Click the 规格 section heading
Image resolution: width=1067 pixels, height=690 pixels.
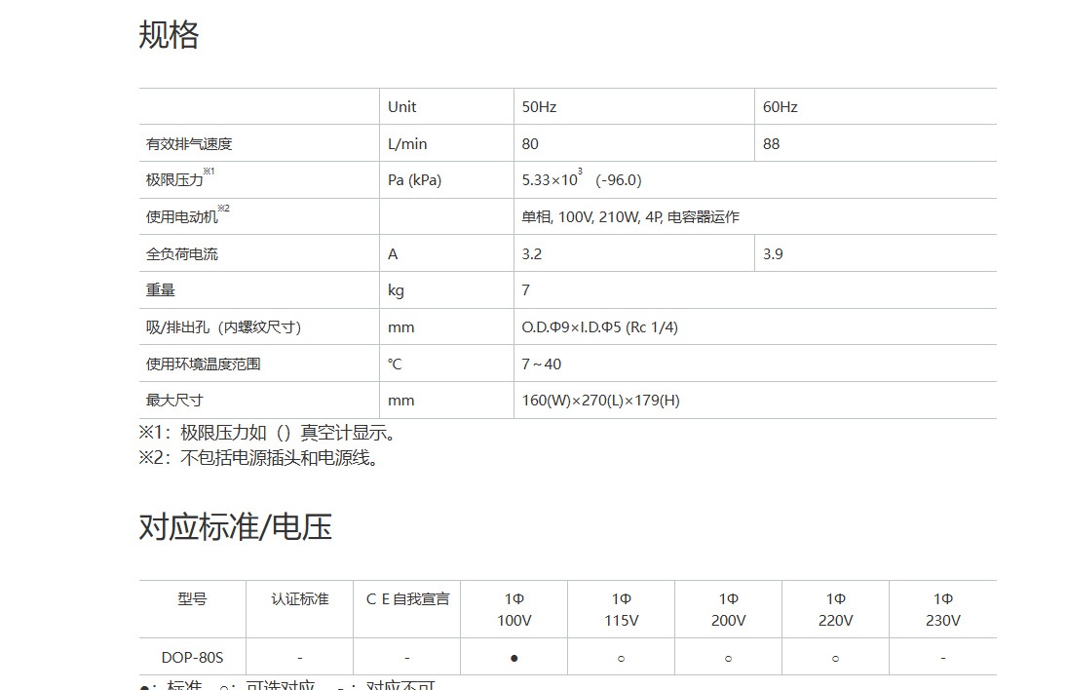[169, 35]
